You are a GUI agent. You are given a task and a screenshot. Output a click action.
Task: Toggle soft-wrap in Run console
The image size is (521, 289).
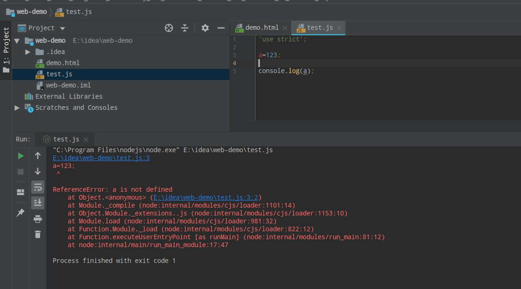38,187
